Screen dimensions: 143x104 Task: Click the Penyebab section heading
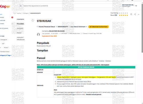point(43,43)
